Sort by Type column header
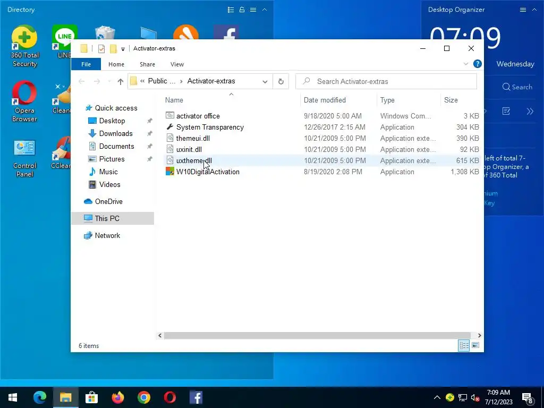This screenshot has height=408, width=544. 409,100
